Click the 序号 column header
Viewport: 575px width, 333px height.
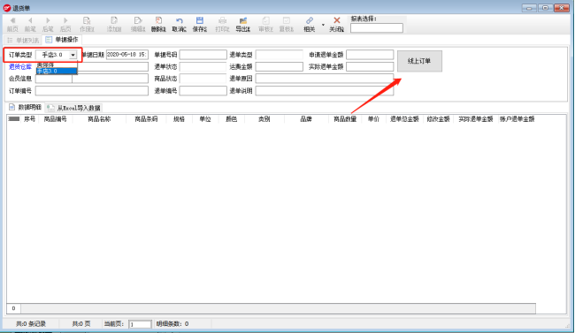point(29,119)
